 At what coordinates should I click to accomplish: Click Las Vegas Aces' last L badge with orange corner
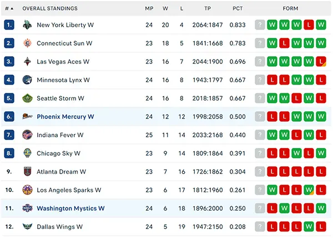click(321, 62)
